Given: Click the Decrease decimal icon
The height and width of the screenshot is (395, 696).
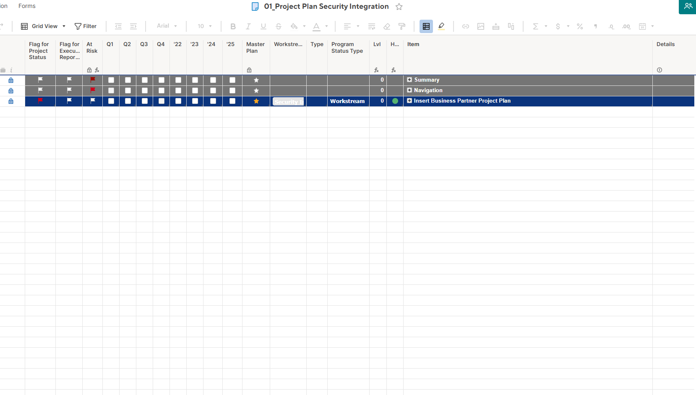Looking at the screenshot, I should coord(611,26).
